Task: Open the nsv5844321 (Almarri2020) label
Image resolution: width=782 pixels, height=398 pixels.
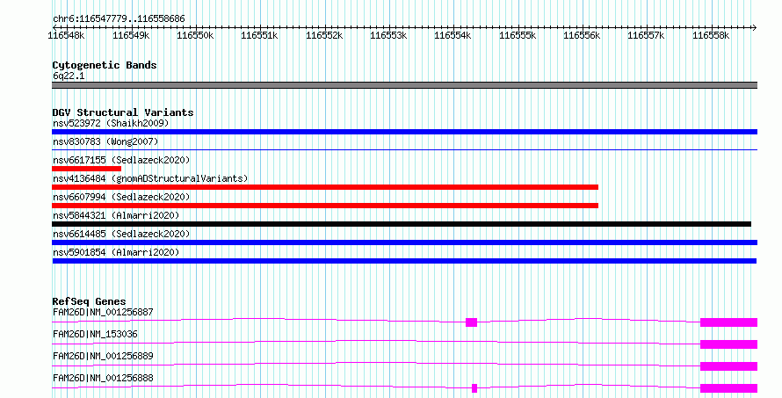Action: pyautogui.click(x=116, y=215)
